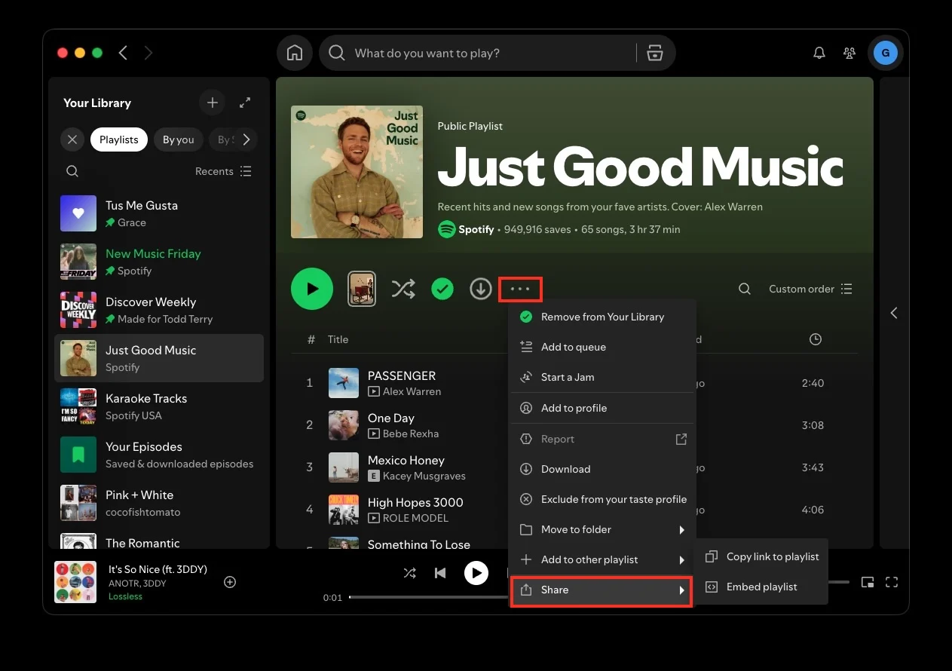Image resolution: width=952 pixels, height=671 pixels.
Task: Open the notifications bell
Action: tap(819, 53)
